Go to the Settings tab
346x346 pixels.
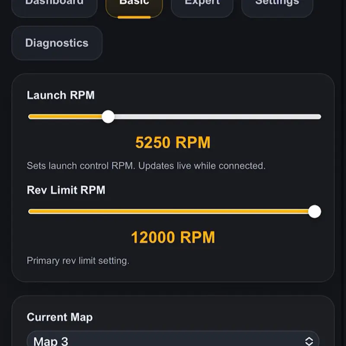tap(277, 4)
